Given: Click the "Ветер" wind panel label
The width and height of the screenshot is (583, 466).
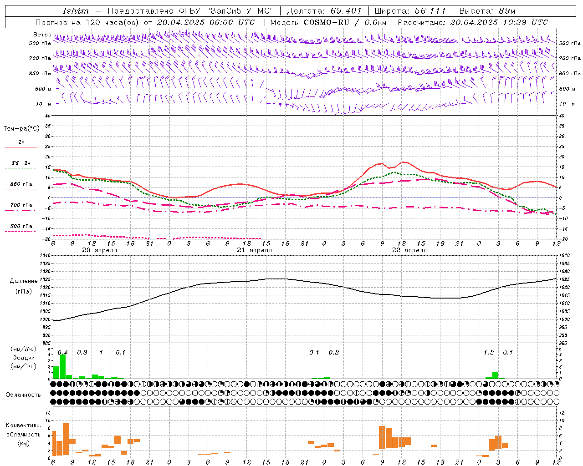Looking at the screenshot, I should pyautogui.click(x=42, y=35).
